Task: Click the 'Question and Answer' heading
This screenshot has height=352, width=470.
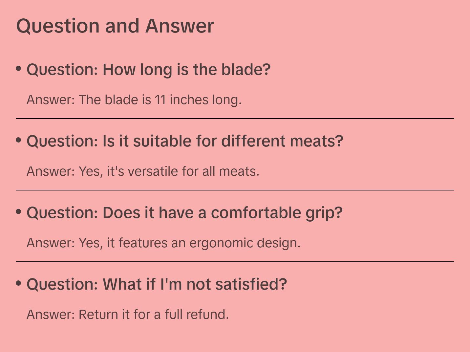Action: 115,26
